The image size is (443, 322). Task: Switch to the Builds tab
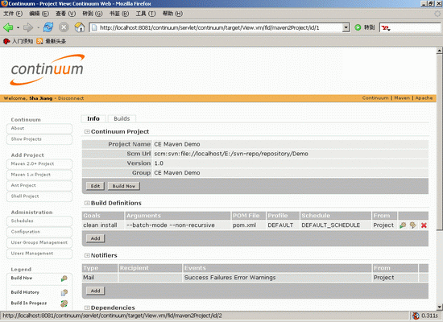pyautogui.click(x=122, y=118)
